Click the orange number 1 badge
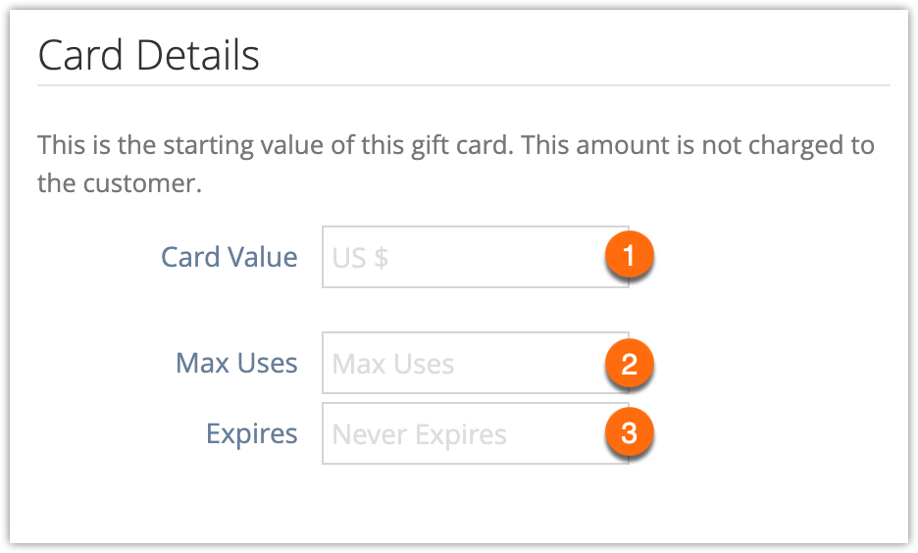The width and height of the screenshot is (918, 553). coord(629,255)
